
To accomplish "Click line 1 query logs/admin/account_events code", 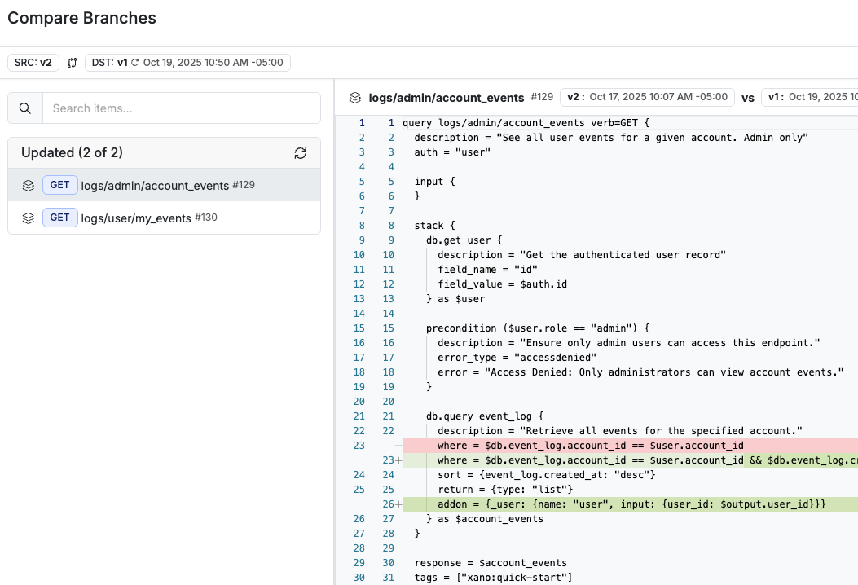I will [x=526, y=123].
